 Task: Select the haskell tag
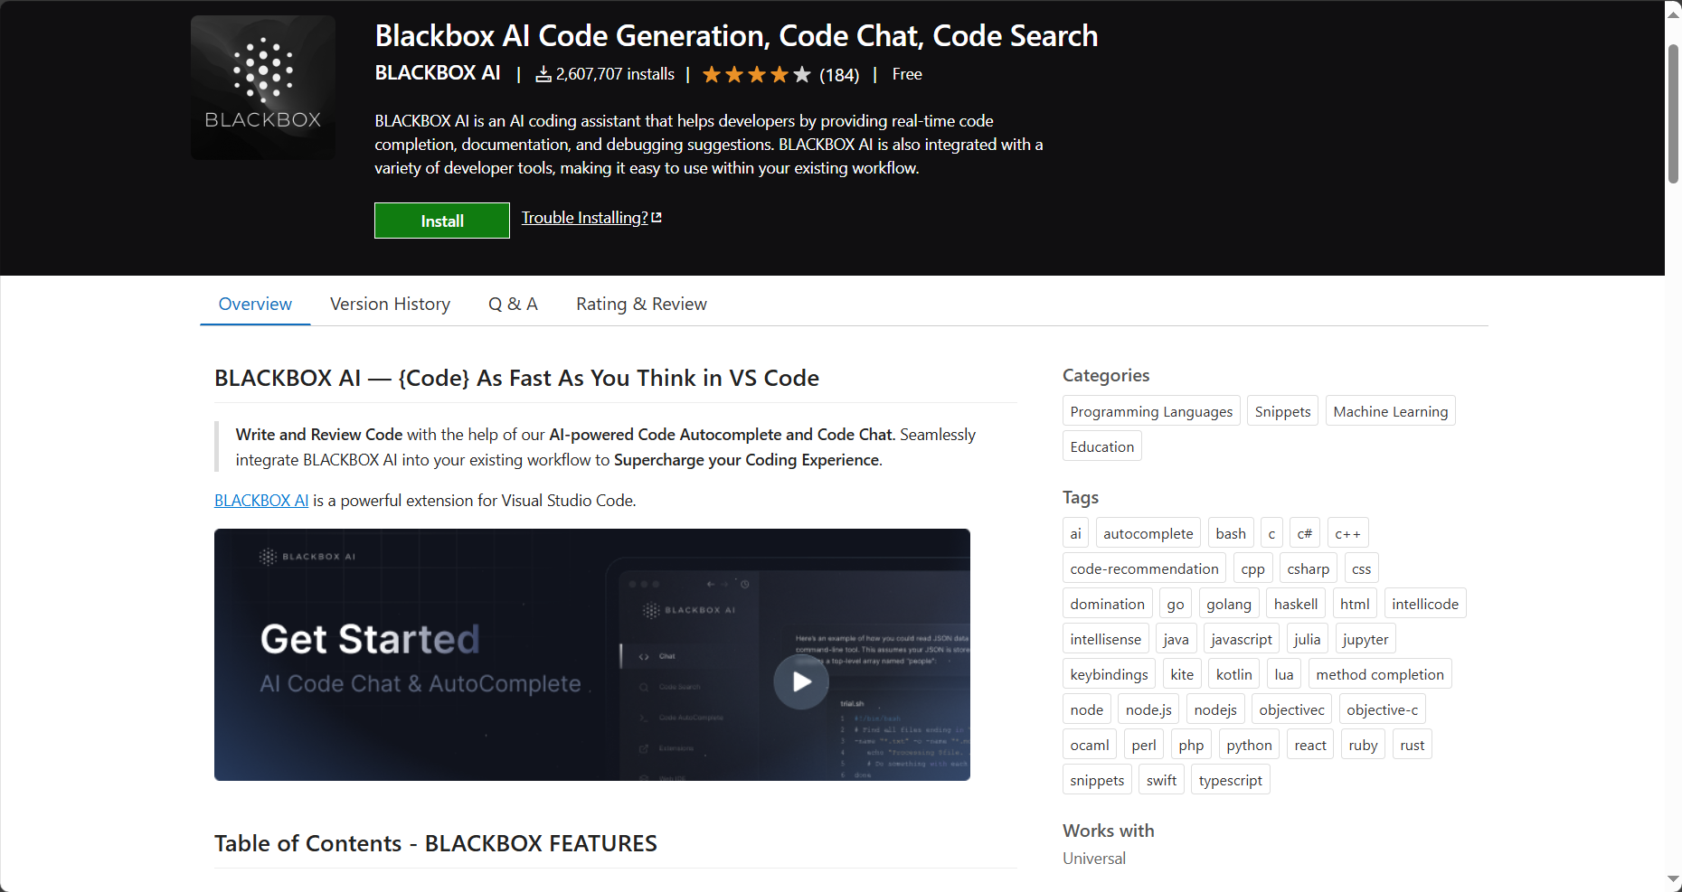point(1296,604)
